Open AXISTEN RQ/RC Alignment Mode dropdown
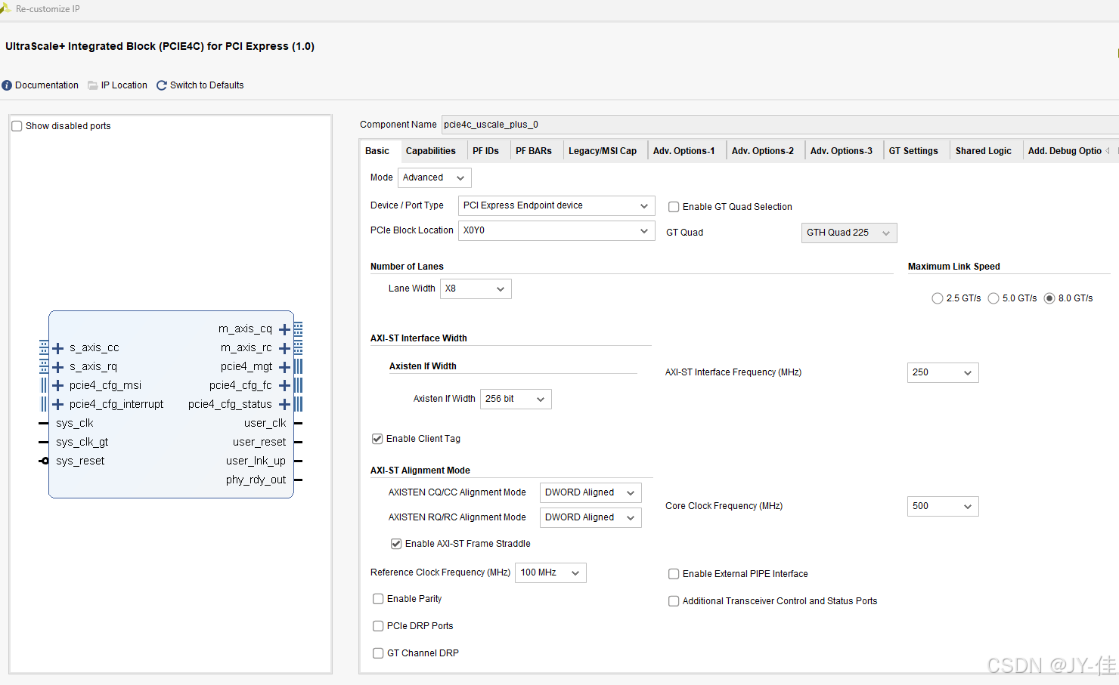 (590, 517)
